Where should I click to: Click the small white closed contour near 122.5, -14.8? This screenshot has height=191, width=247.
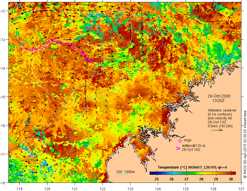[117, 90]
